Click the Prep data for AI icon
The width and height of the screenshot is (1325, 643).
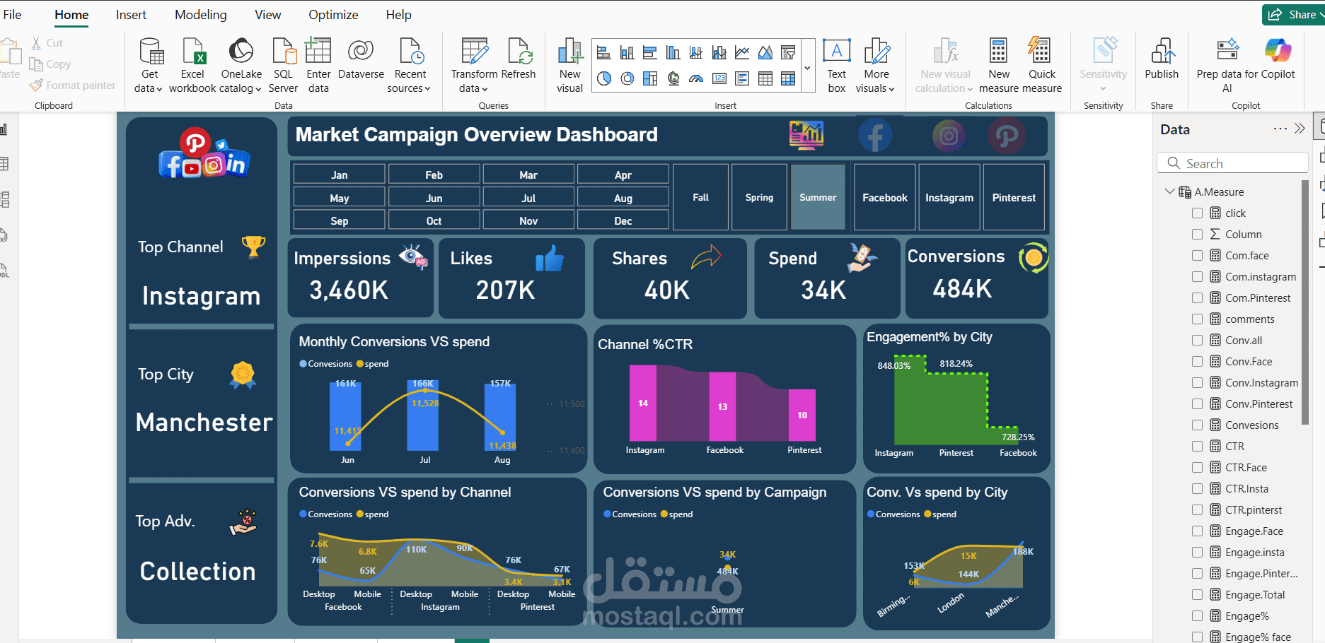tap(1227, 50)
